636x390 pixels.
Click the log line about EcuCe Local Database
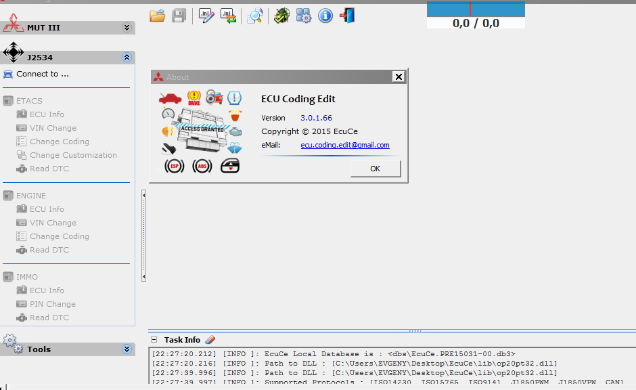tap(334, 354)
